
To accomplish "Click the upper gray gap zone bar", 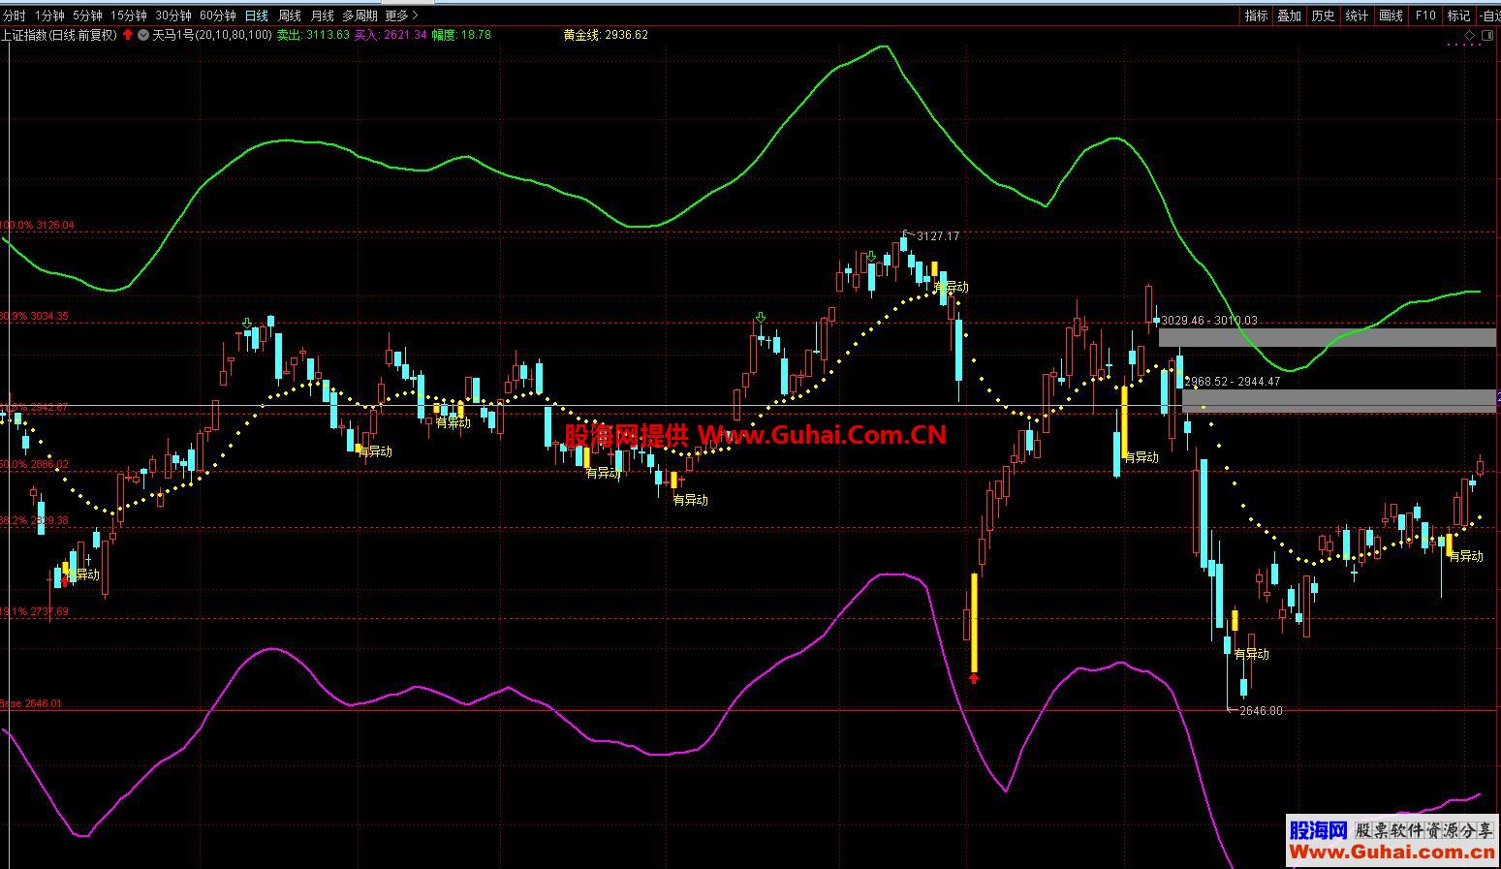I will click(x=1328, y=338).
